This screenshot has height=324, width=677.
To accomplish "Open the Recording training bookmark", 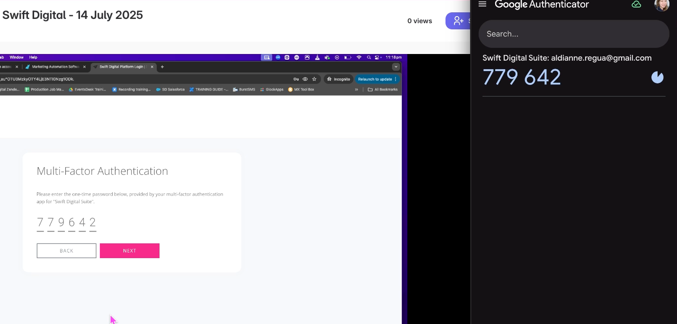I will point(131,89).
